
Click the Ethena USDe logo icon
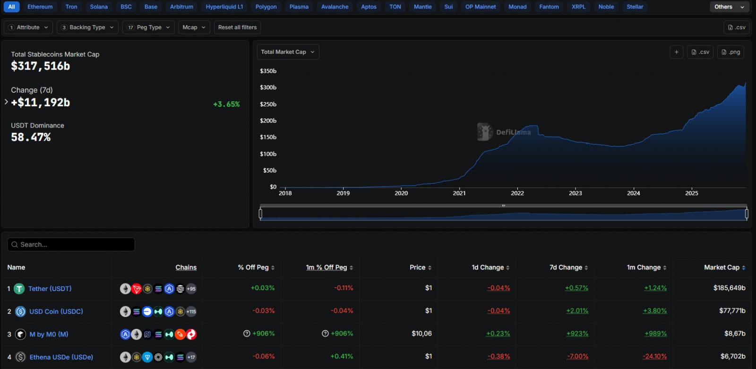coord(20,357)
